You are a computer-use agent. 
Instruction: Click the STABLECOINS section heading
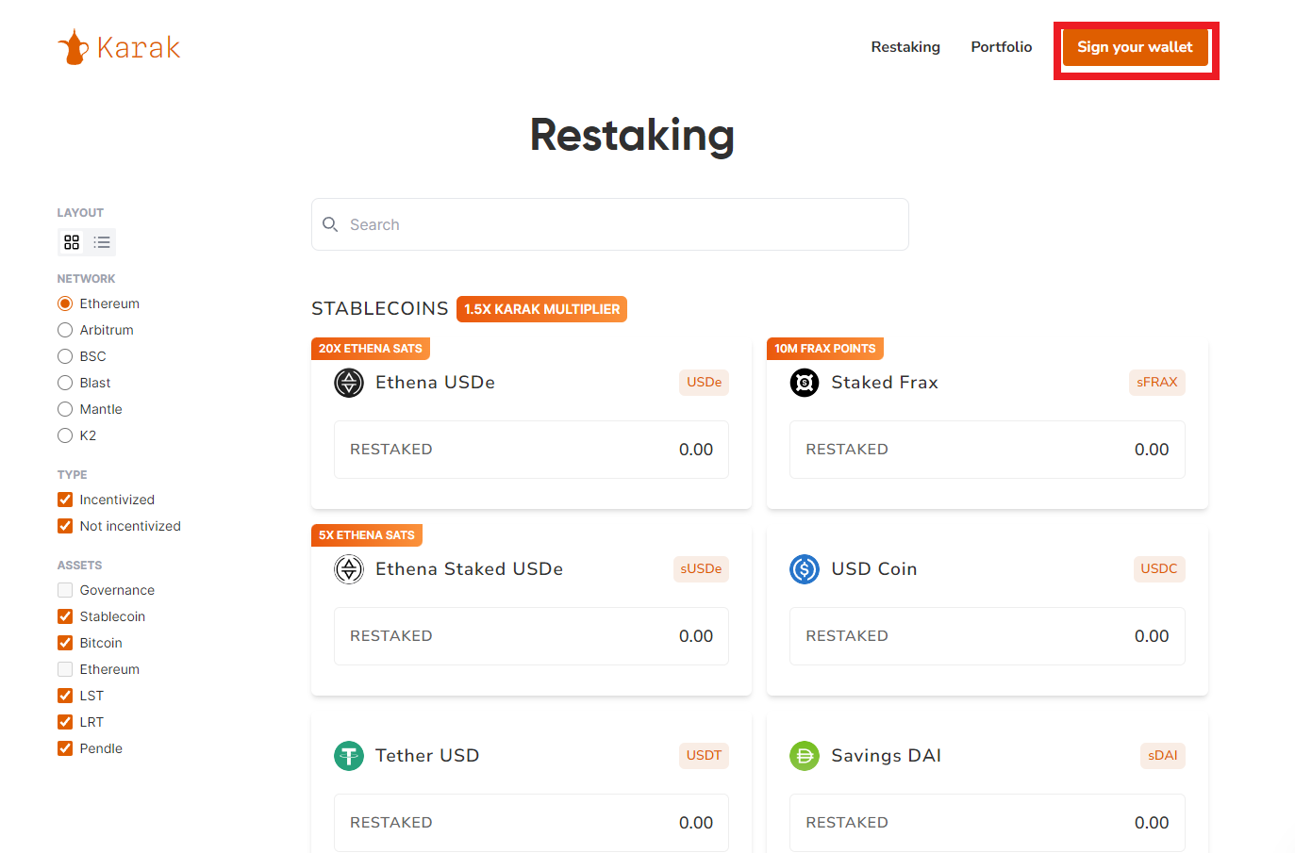(x=380, y=309)
